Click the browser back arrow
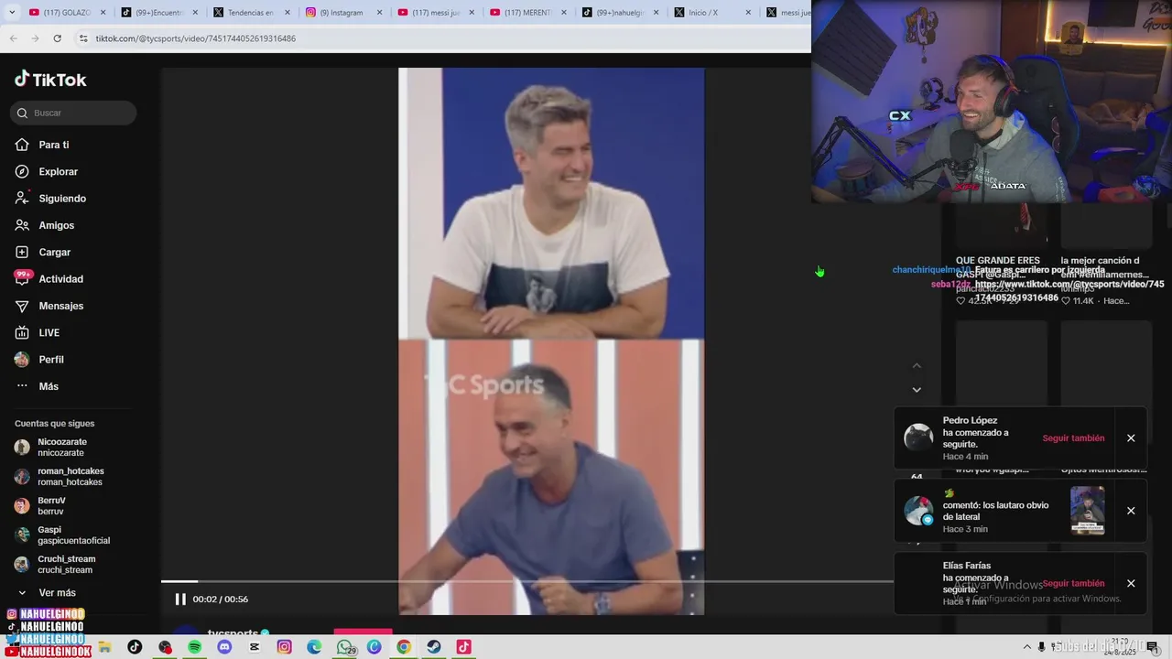The width and height of the screenshot is (1172, 659). [x=13, y=38]
